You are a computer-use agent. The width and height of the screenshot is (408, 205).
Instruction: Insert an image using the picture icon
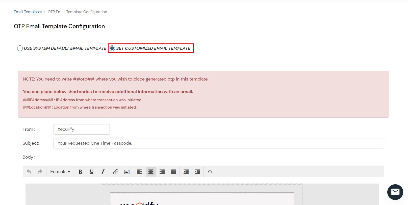point(127,172)
